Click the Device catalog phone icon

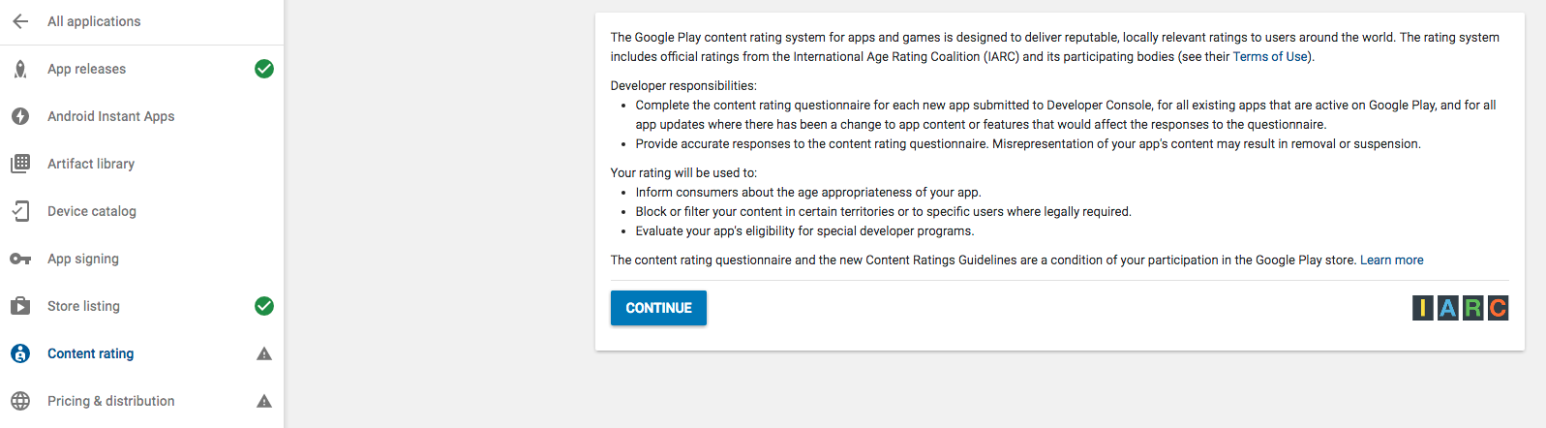(20, 211)
